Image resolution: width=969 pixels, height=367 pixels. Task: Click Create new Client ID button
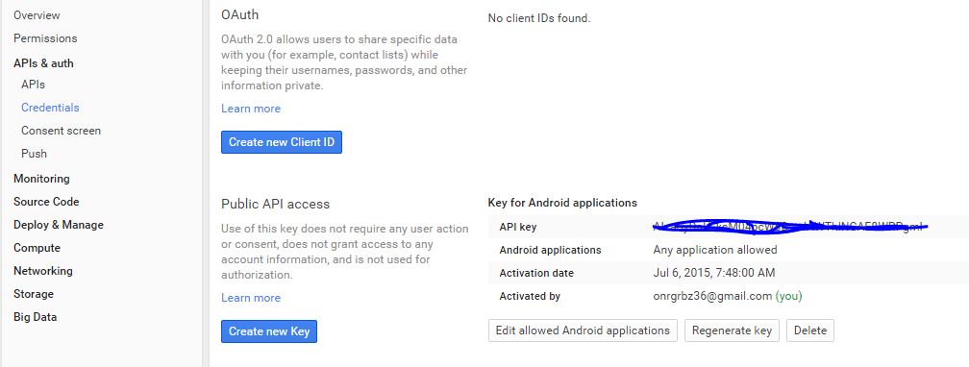(282, 142)
